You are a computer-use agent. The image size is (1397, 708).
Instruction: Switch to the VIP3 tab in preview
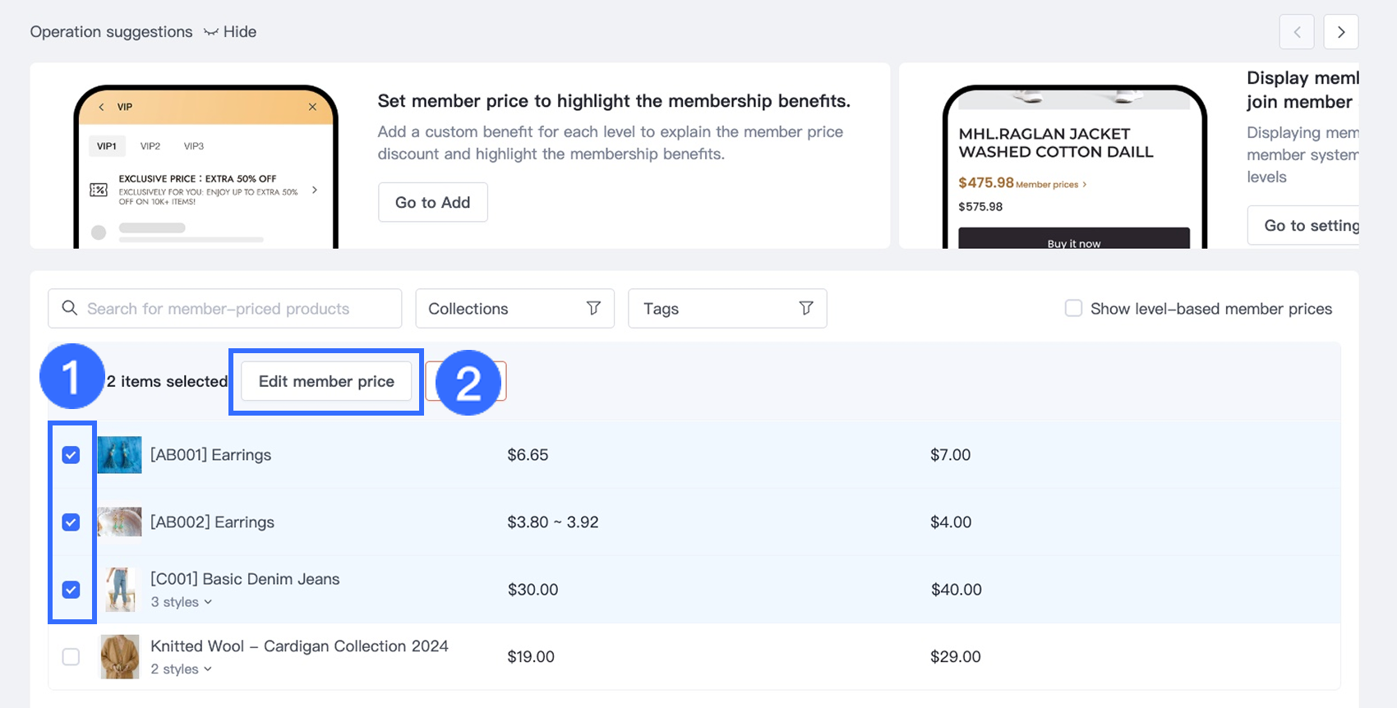tap(194, 146)
